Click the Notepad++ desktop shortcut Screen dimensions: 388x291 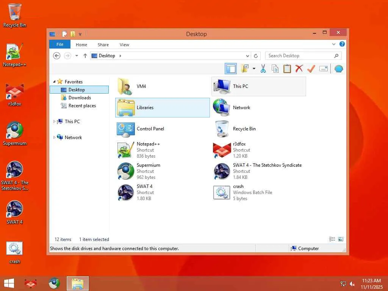[15, 55]
